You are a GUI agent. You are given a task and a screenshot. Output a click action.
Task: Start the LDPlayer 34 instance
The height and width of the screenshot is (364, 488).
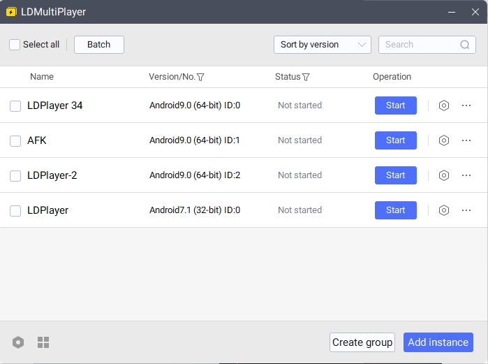pyautogui.click(x=395, y=105)
